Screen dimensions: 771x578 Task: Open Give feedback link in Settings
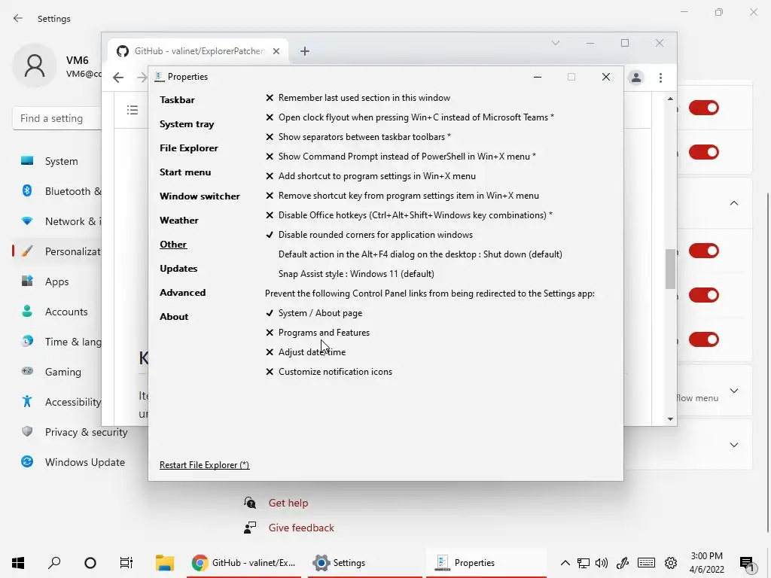301,528
